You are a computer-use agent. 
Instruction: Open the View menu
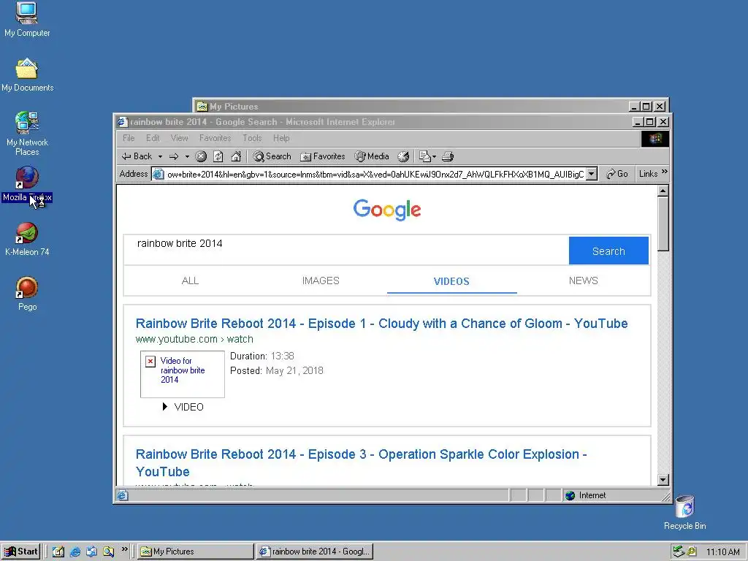180,138
